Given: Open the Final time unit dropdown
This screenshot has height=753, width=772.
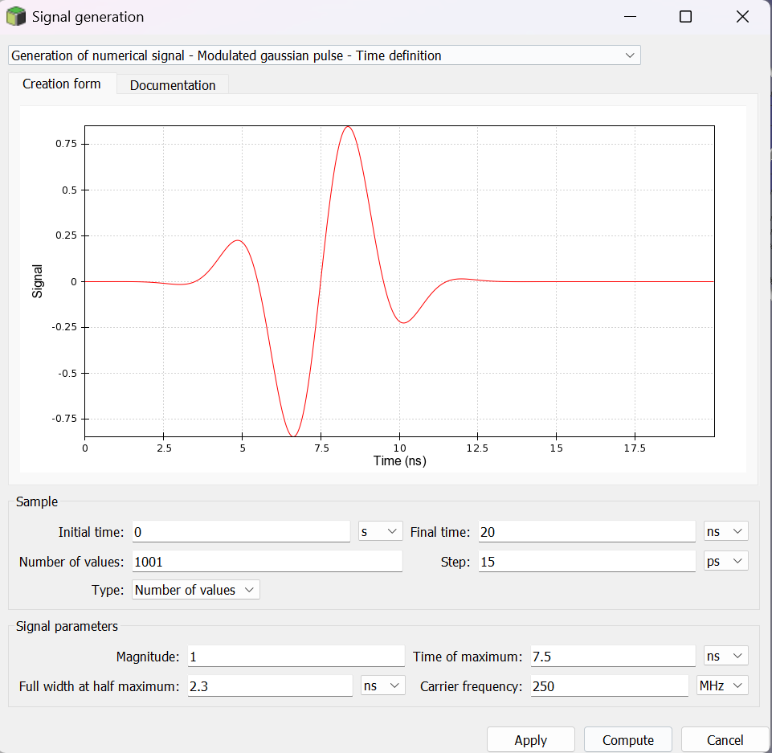Looking at the screenshot, I should (x=725, y=532).
